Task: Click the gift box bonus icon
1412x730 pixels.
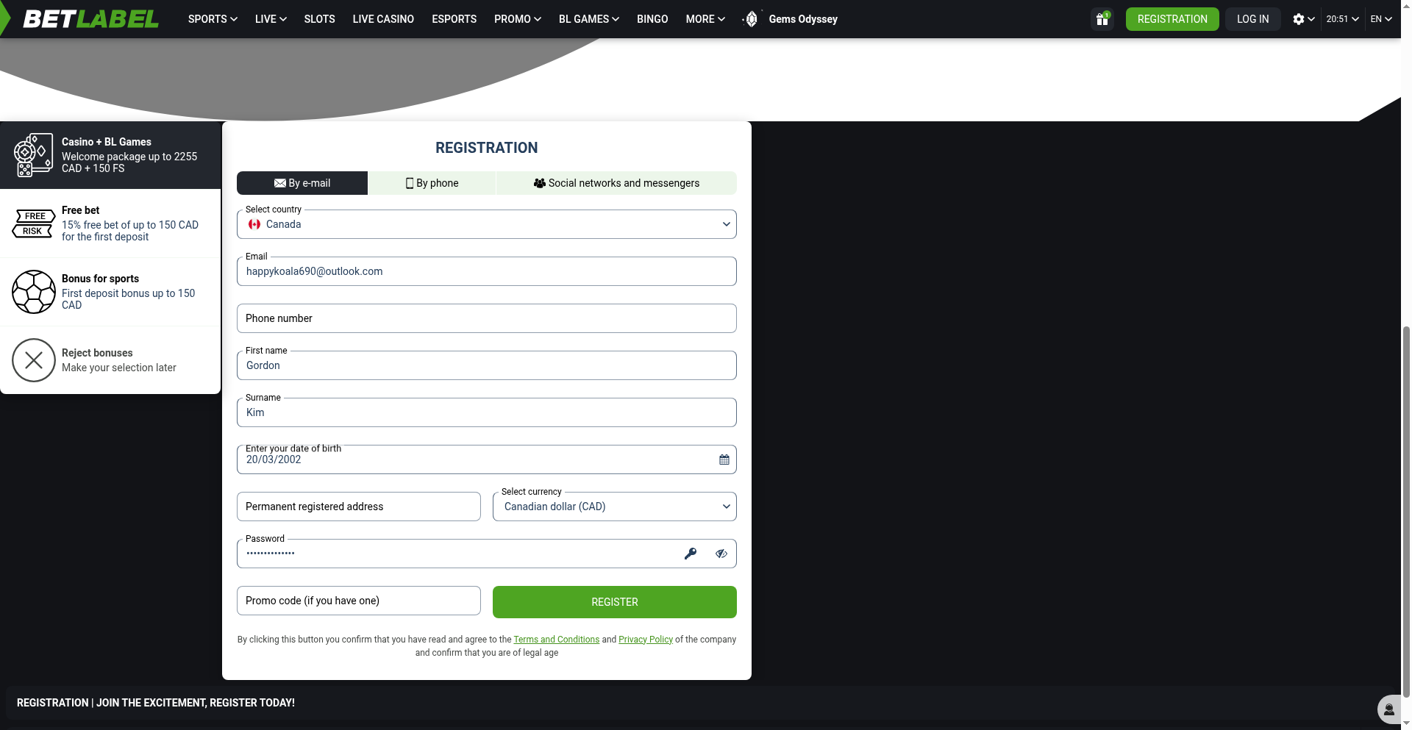Action: (x=1102, y=19)
